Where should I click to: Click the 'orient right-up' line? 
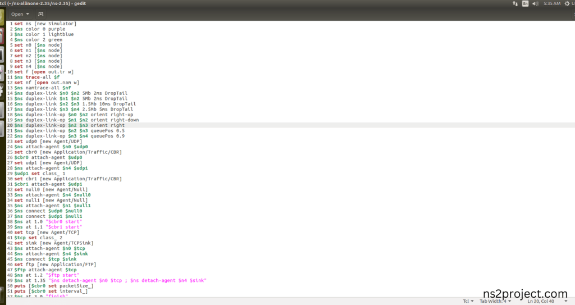(74, 115)
